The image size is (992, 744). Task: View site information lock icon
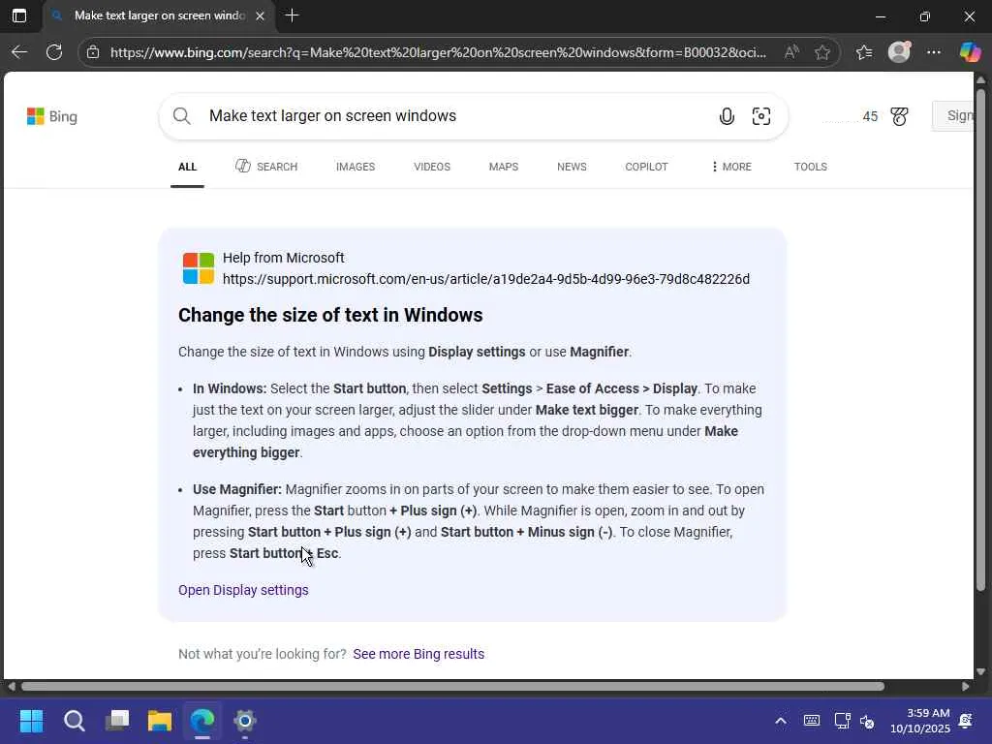point(93,52)
